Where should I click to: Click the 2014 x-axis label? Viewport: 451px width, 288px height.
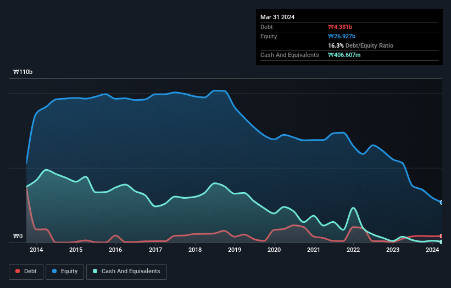(36, 250)
